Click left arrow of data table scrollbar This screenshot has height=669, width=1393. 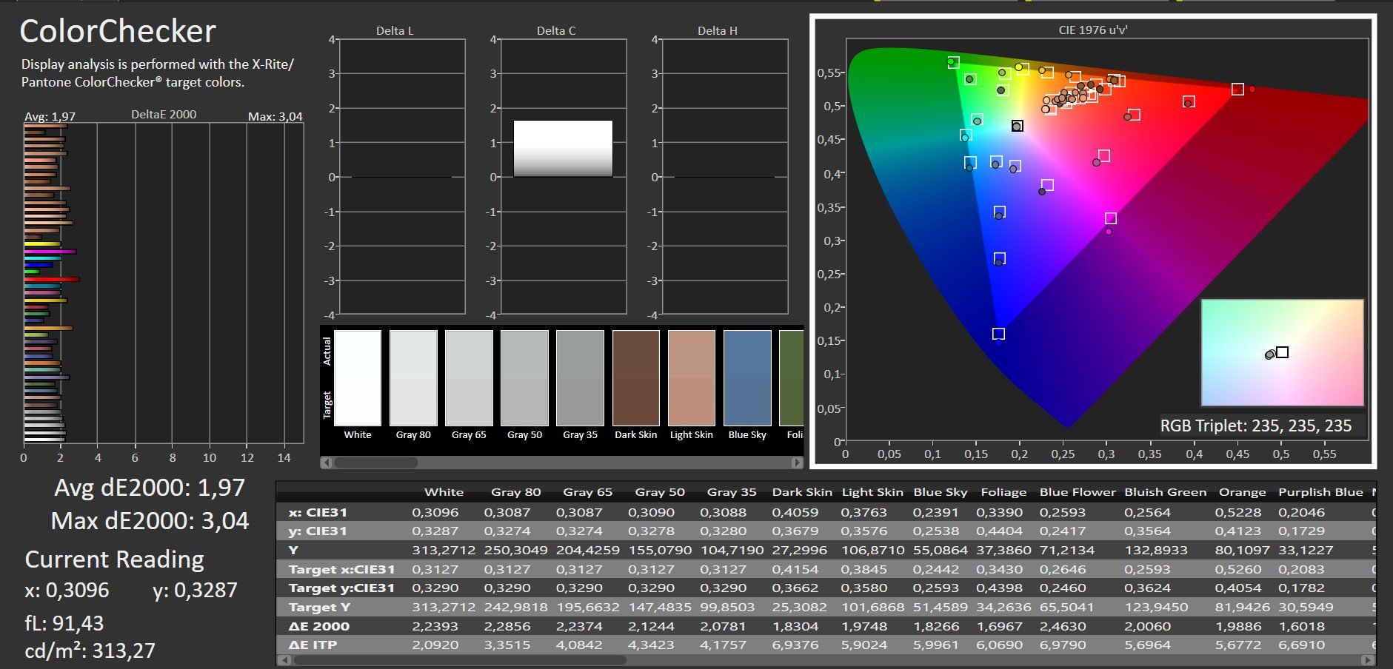click(x=284, y=659)
